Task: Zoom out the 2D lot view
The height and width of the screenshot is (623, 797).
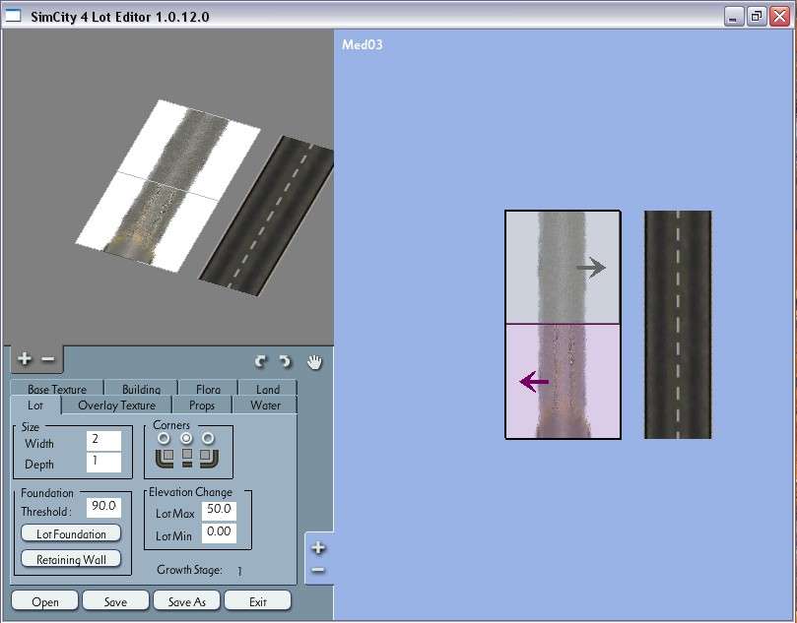Action: pyautogui.click(x=318, y=570)
